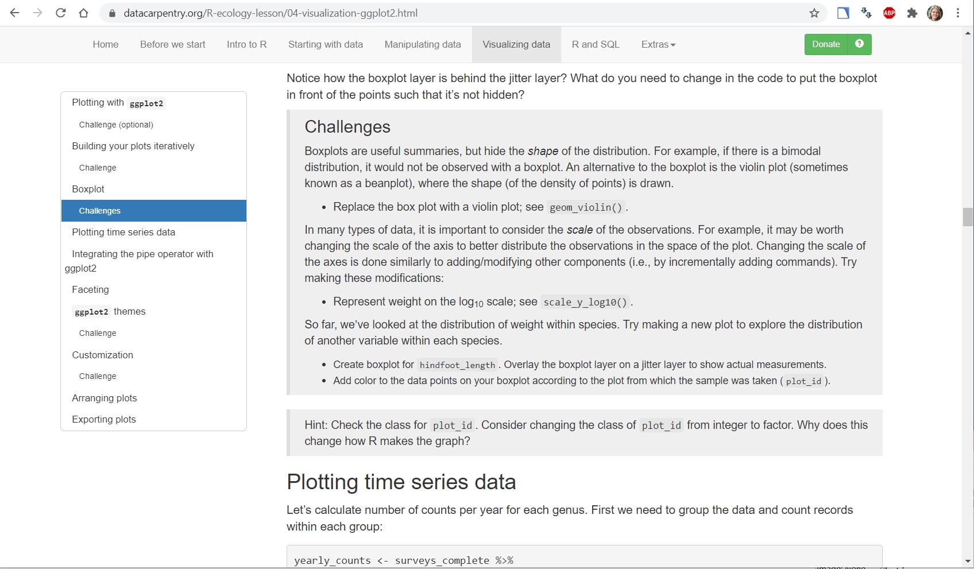Expand the Extras dropdown menu
This screenshot has height=569, width=974.
pos(658,44)
